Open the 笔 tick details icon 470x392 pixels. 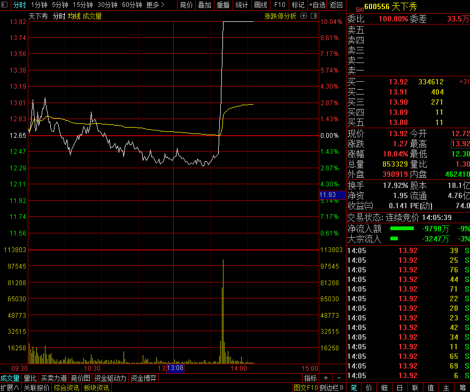point(354,388)
